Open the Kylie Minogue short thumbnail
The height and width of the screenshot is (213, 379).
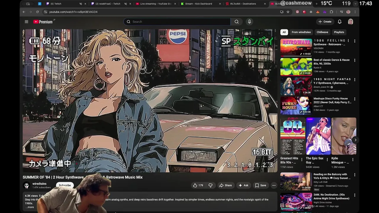tap(344, 136)
